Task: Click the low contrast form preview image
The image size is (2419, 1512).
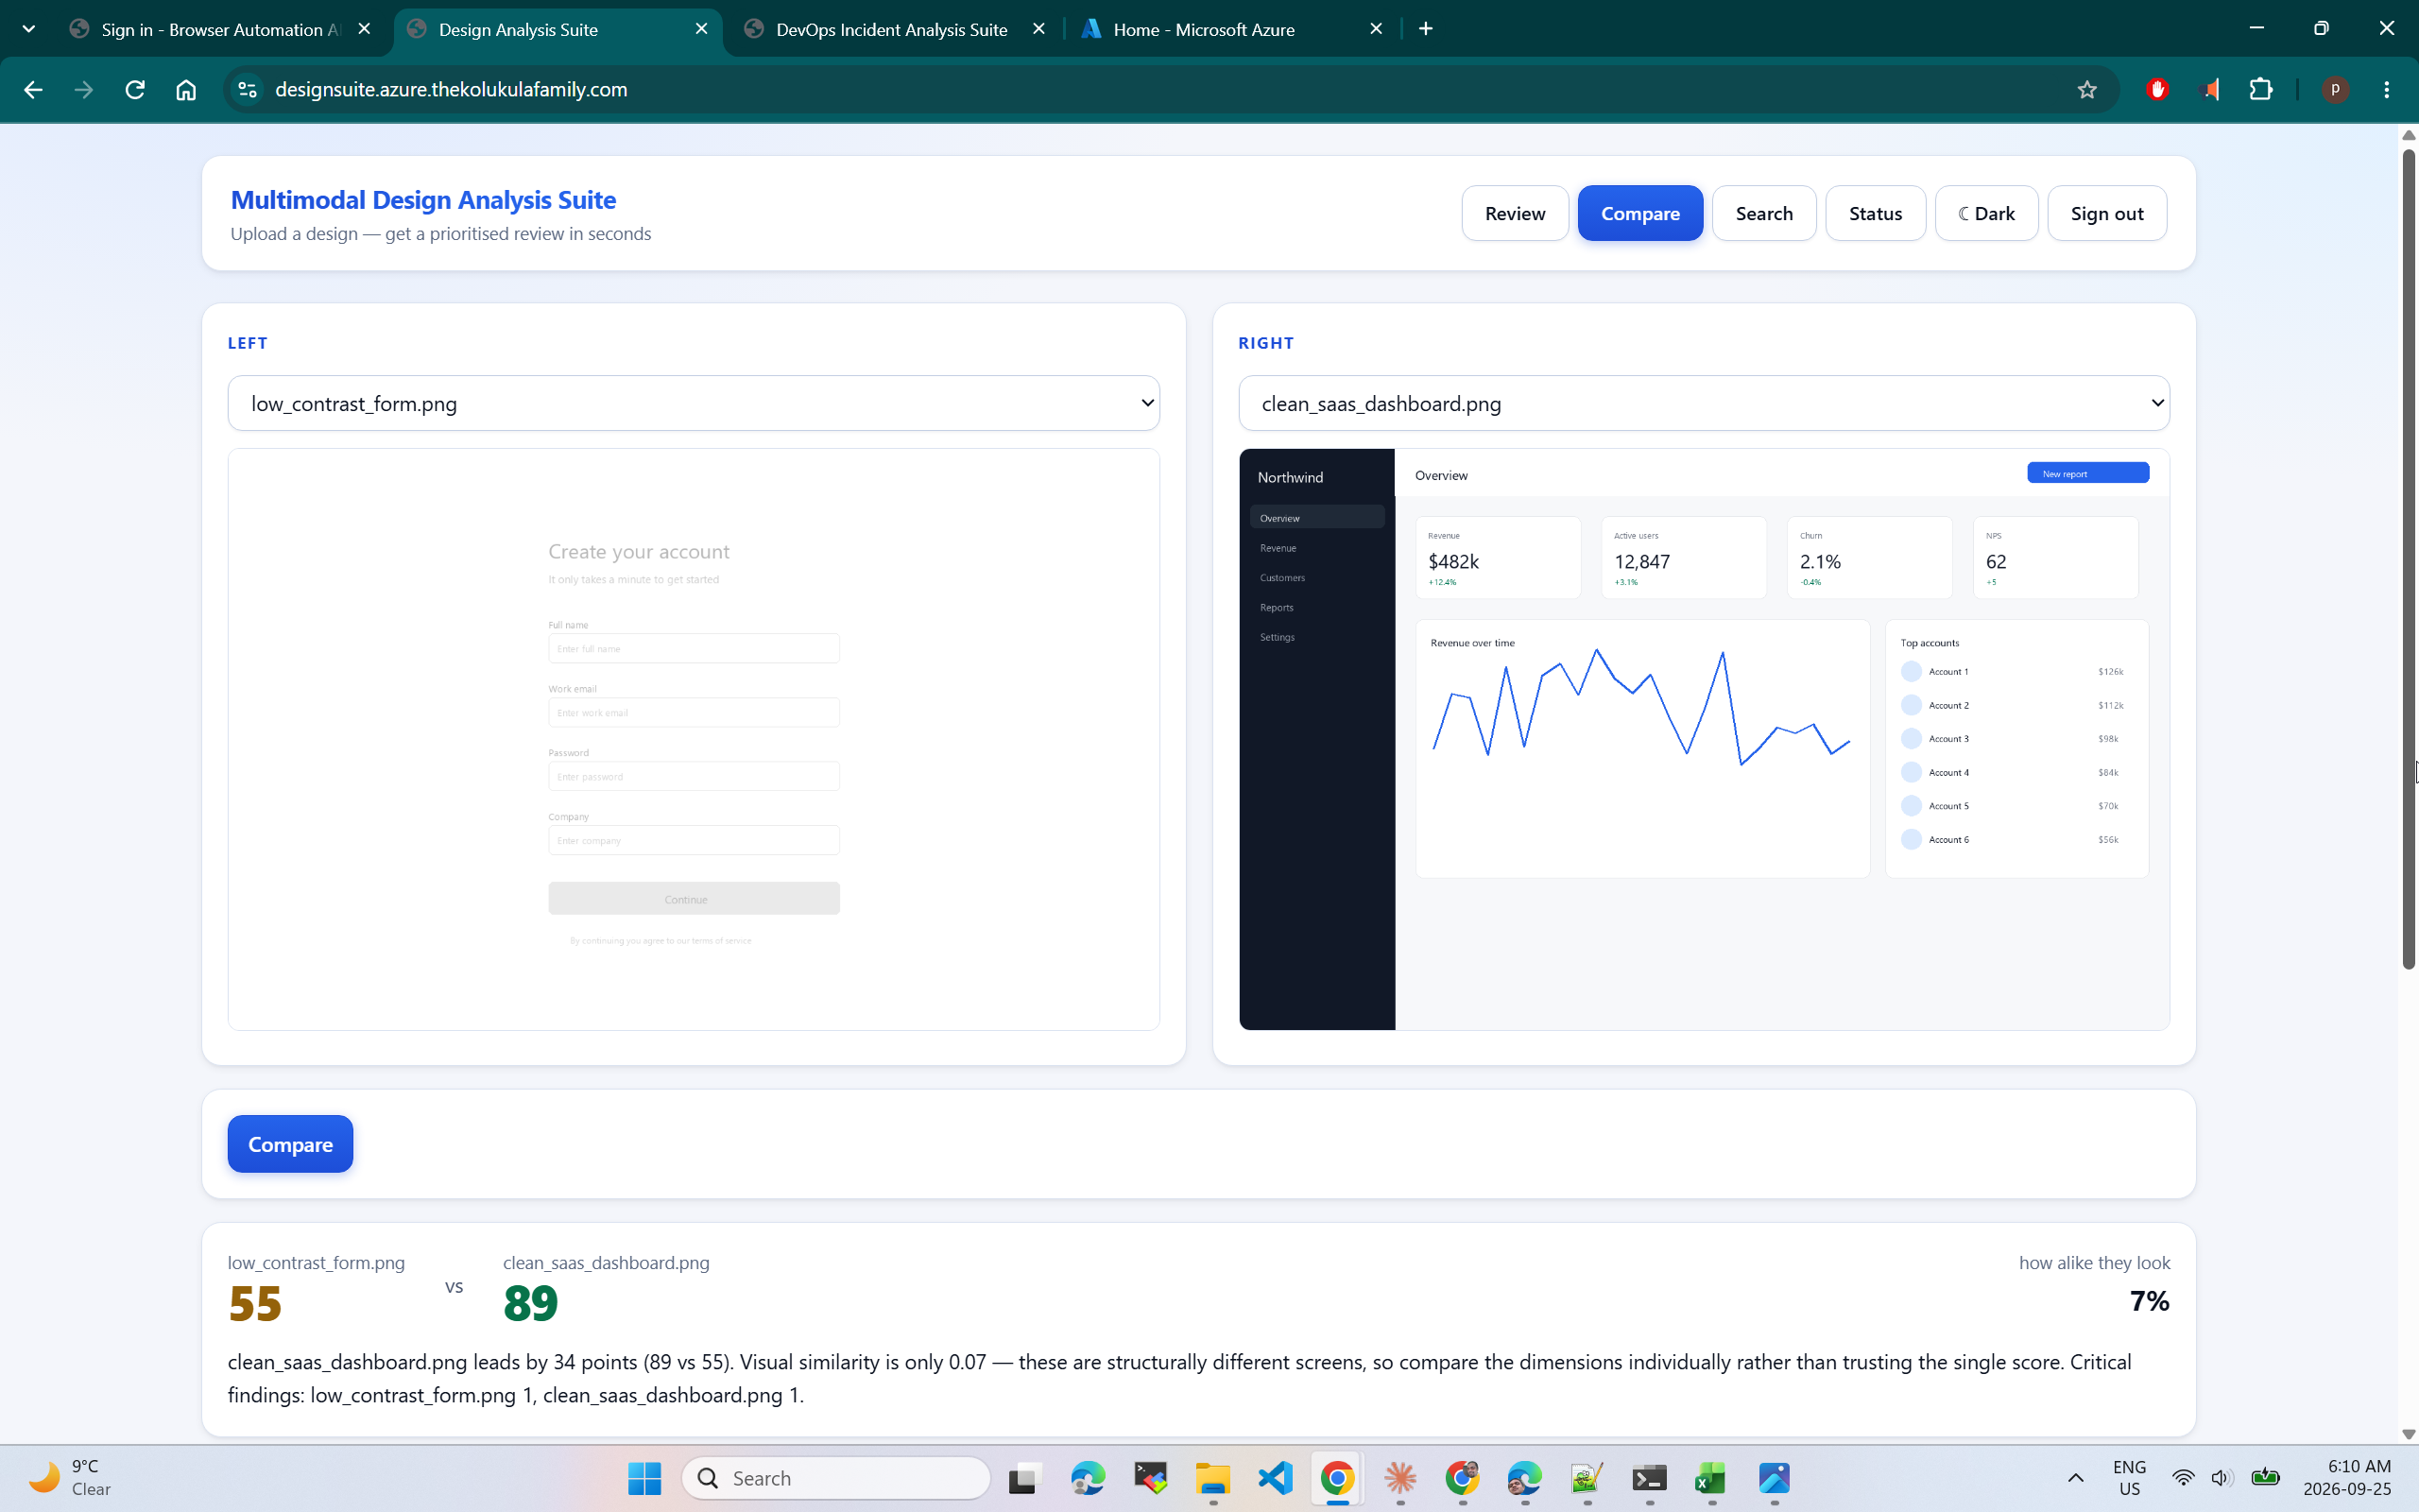Action: [694, 739]
